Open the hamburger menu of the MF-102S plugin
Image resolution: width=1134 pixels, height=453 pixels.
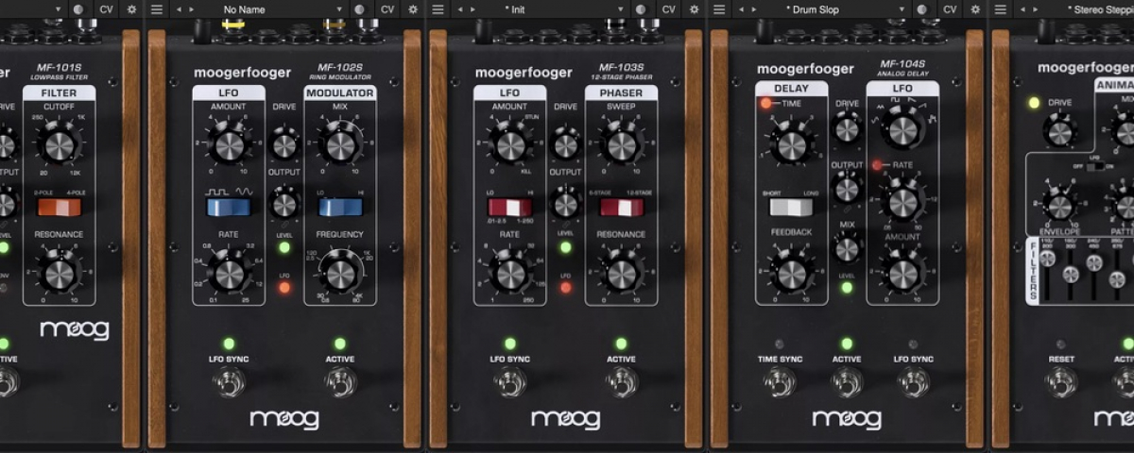pos(157,8)
